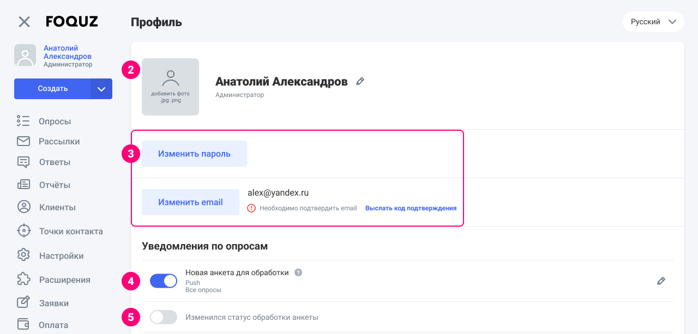Click the Отчёты report icon

(x=23, y=185)
